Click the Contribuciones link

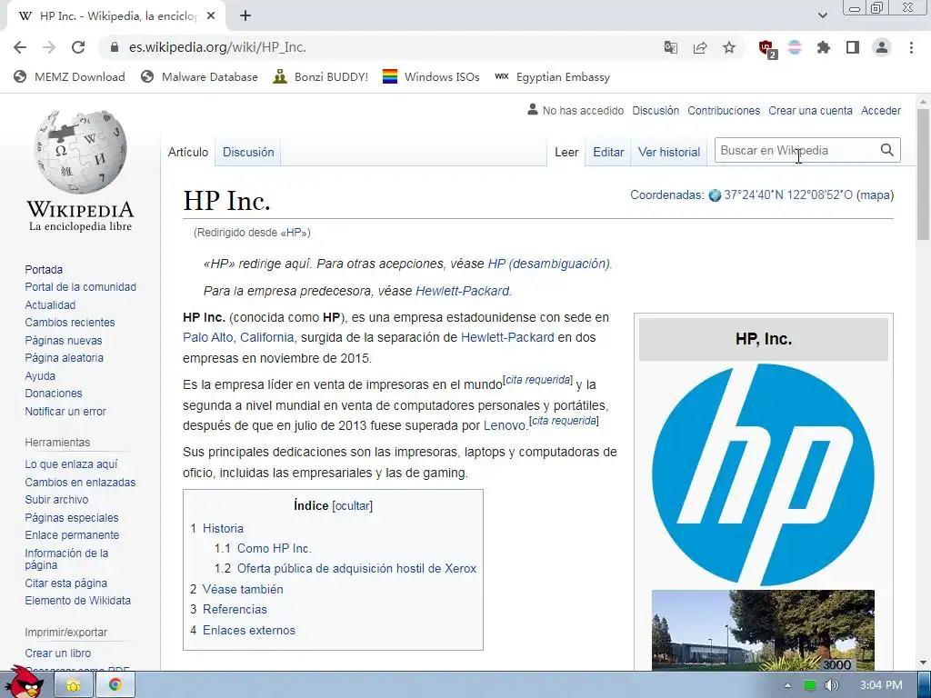click(x=724, y=110)
